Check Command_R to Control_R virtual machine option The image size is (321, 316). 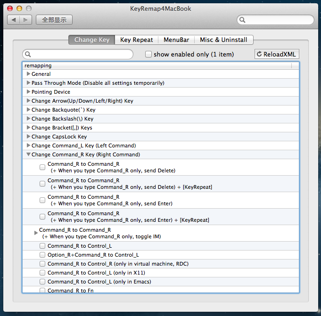(42, 264)
